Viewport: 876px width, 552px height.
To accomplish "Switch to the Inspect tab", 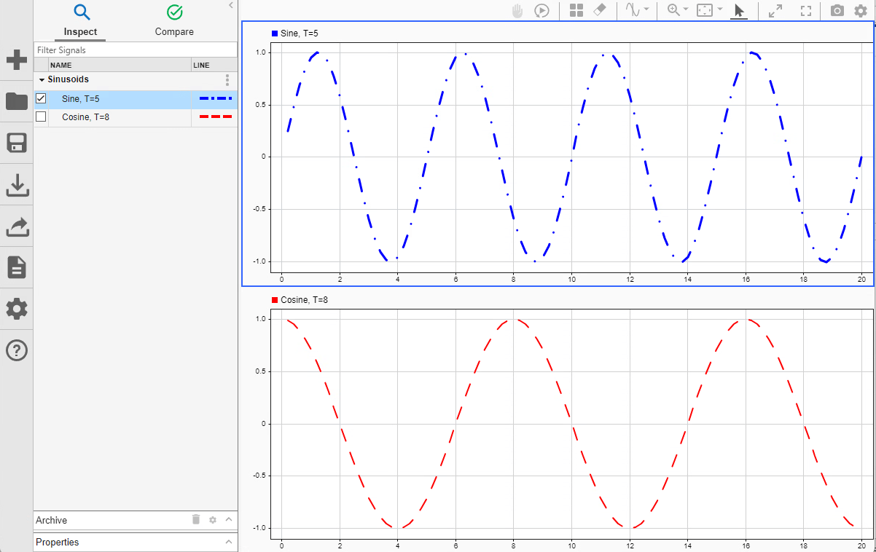I will point(80,21).
